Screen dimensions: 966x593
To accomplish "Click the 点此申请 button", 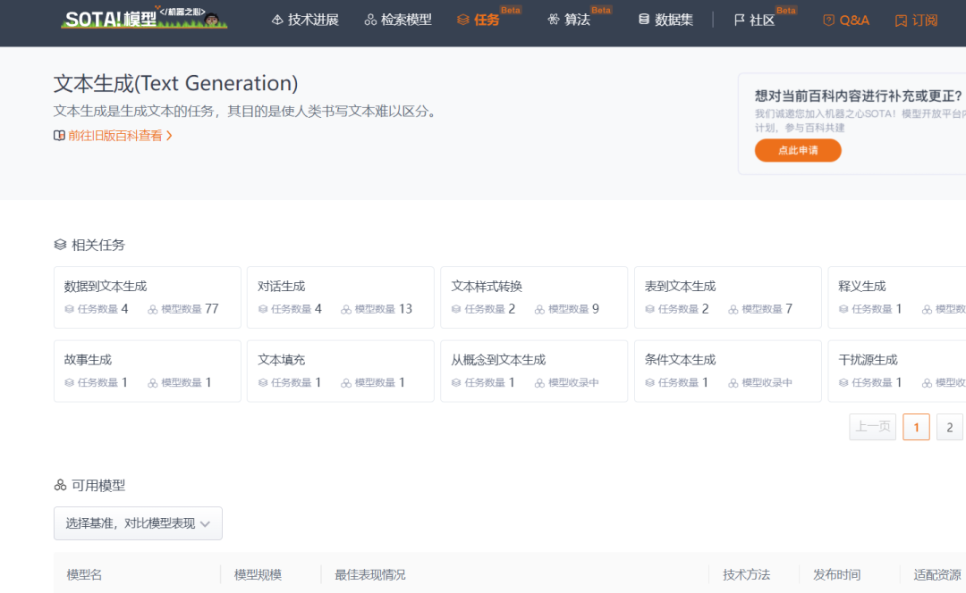I will [x=796, y=150].
